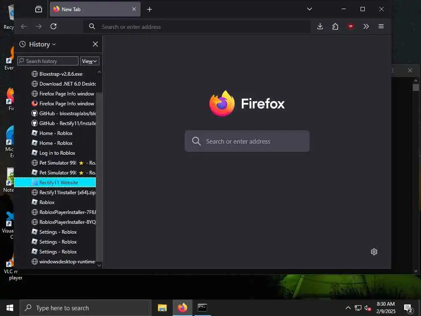421x316 pixels.
Task: Select the New Tab tab
Action: tap(95, 9)
